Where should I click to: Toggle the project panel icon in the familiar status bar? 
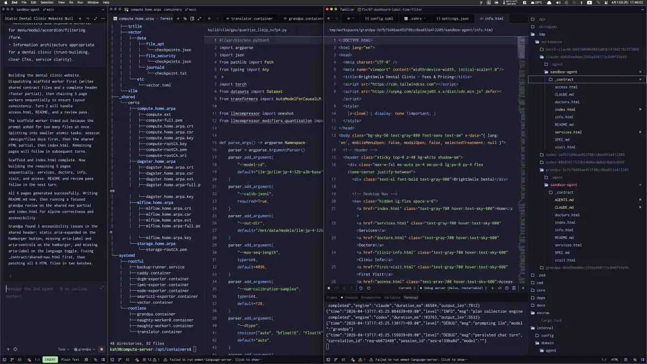[x=328, y=360]
